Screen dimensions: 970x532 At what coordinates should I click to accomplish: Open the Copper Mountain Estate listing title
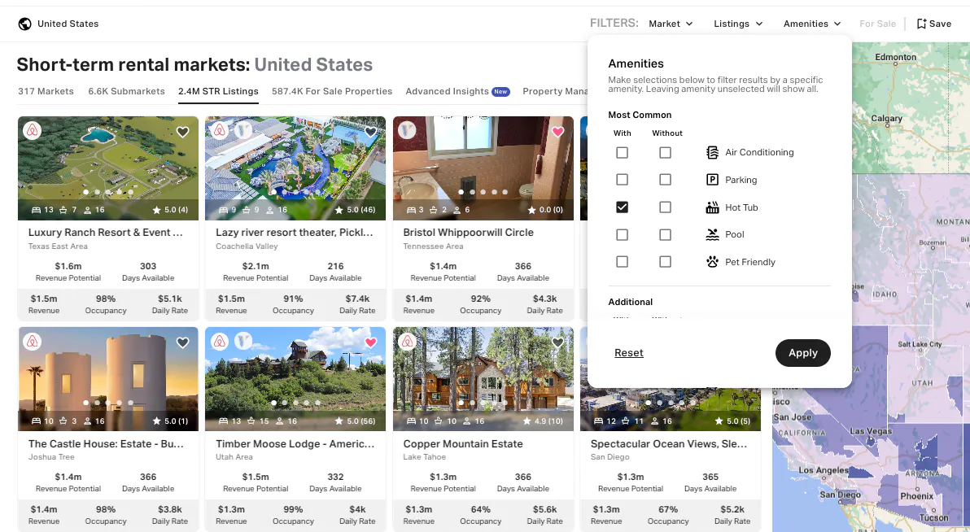coord(463,443)
